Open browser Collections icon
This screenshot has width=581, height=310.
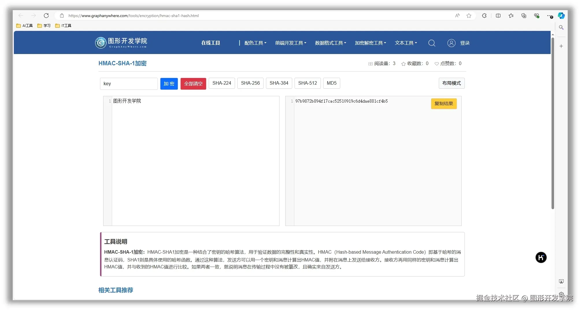click(x=523, y=16)
